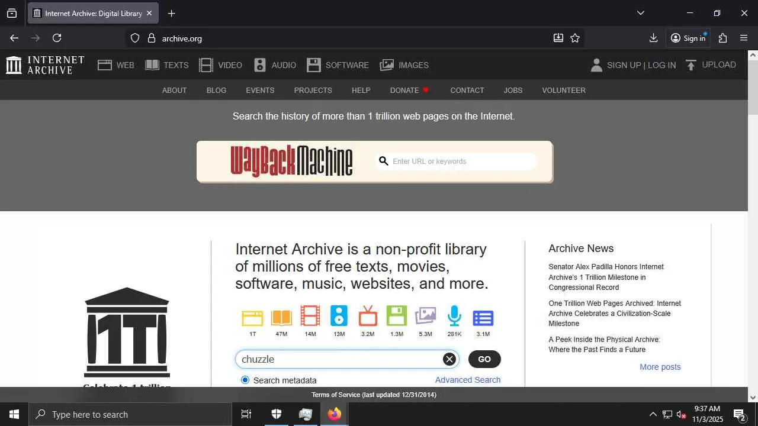Click the web pages icon labeled 1T
The image size is (758, 426).
(x=252, y=317)
